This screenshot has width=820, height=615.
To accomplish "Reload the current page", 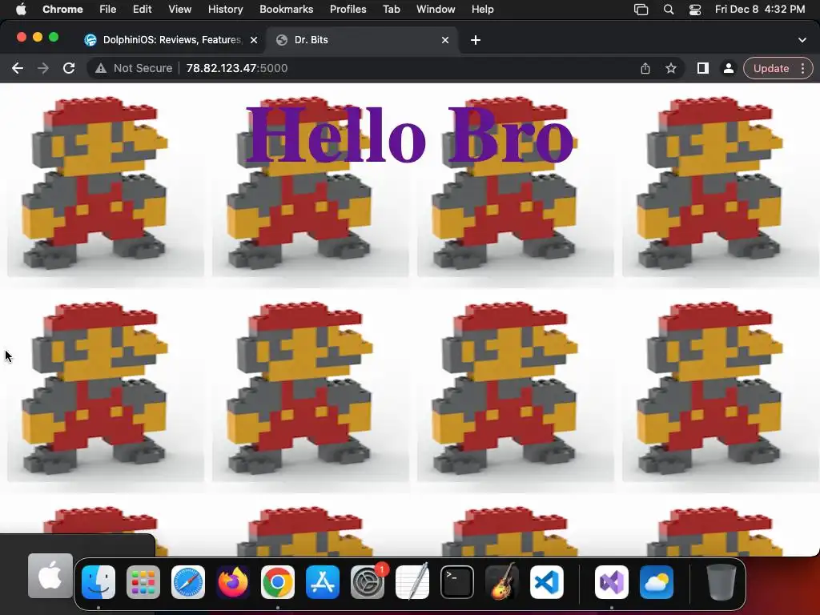I will point(69,68).
